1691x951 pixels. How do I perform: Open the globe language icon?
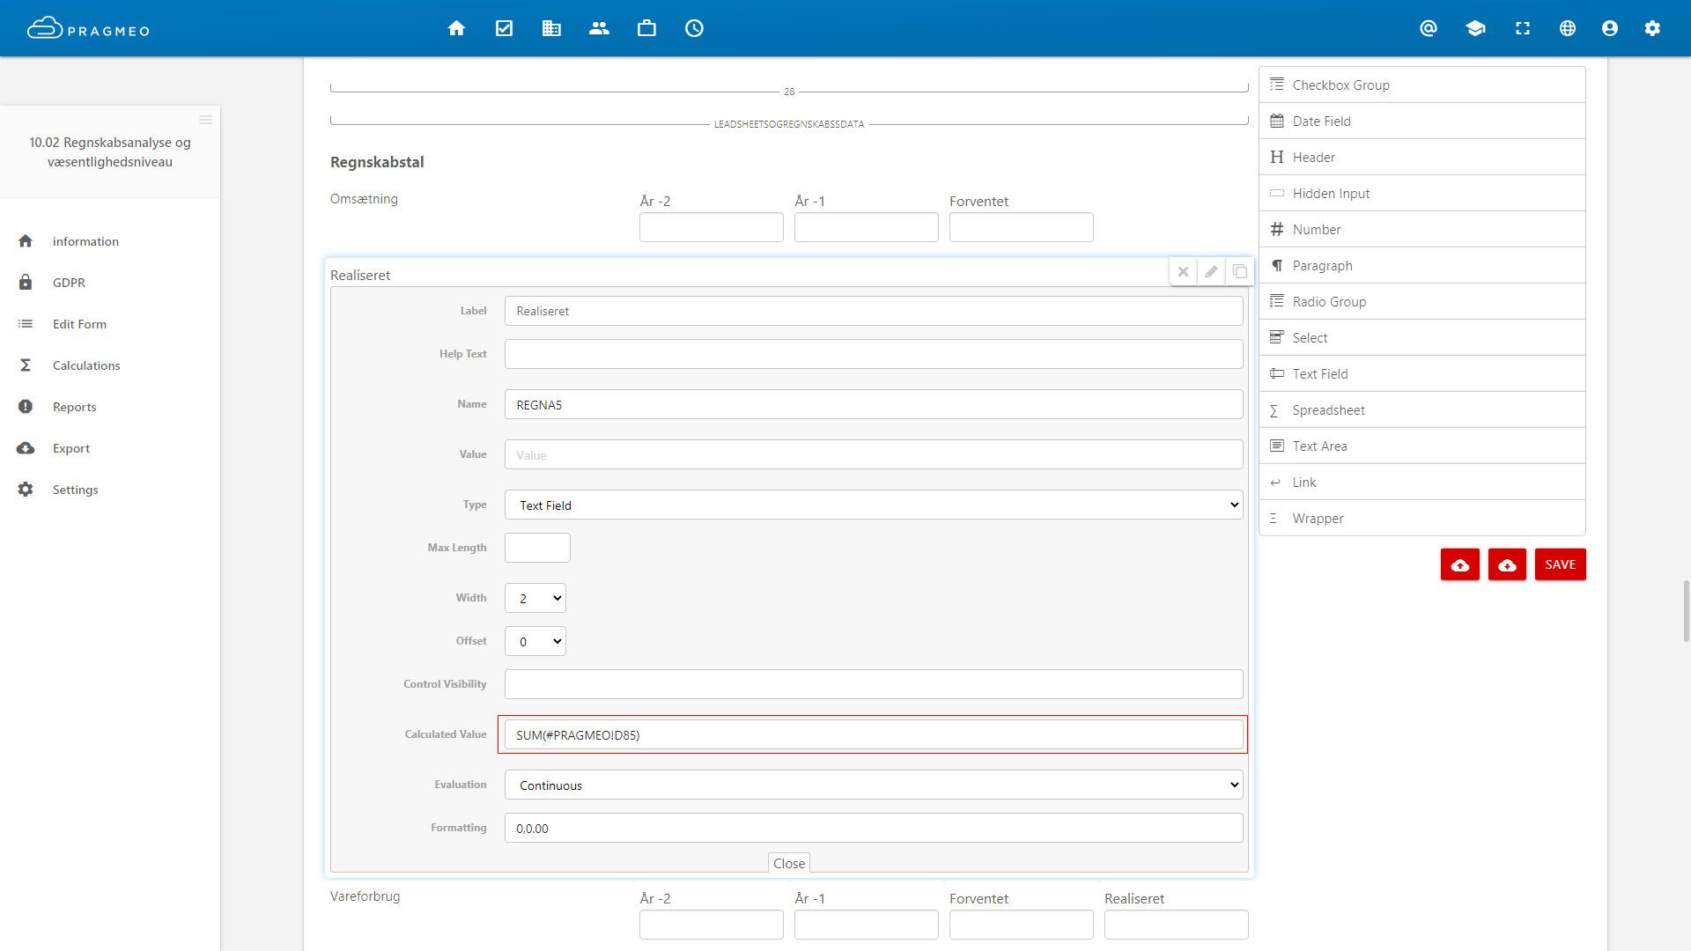click(1567, 28)
